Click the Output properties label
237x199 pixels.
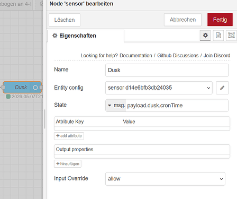pos(75,149)
